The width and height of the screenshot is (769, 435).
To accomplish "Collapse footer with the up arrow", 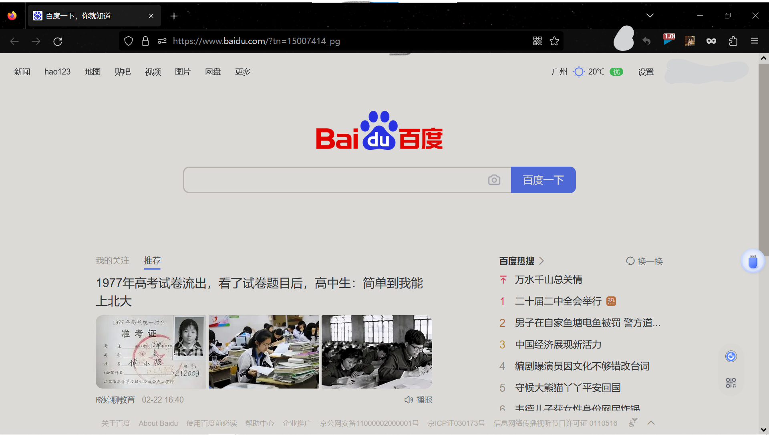I will 651,423.
